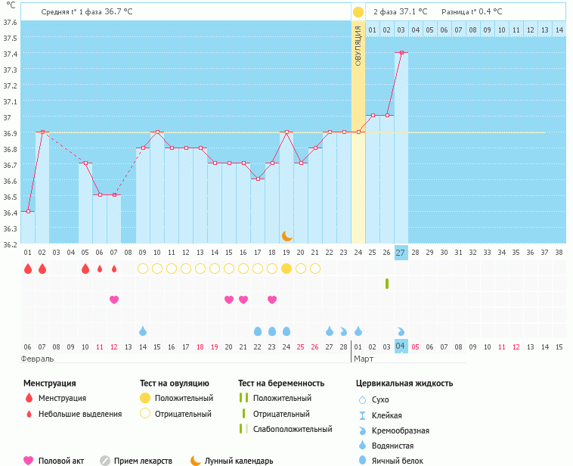
Task: Select the heart icon on cycle day 07
Action: tap(114, 300)
